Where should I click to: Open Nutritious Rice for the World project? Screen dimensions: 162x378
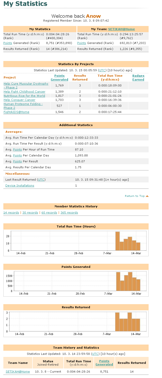point(24,96)
